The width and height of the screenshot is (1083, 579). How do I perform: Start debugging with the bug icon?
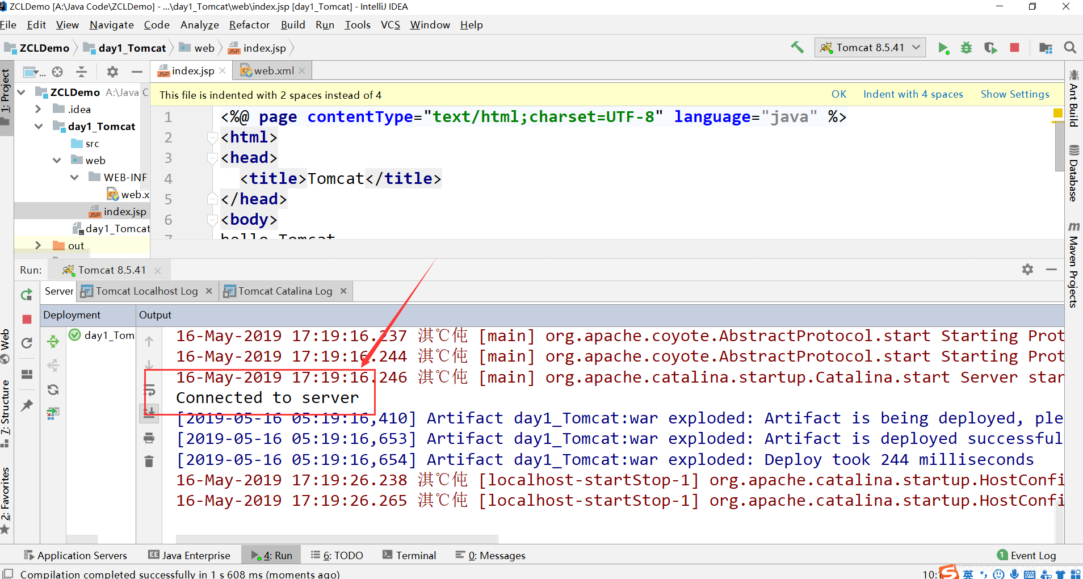click(x=966, y=48)
